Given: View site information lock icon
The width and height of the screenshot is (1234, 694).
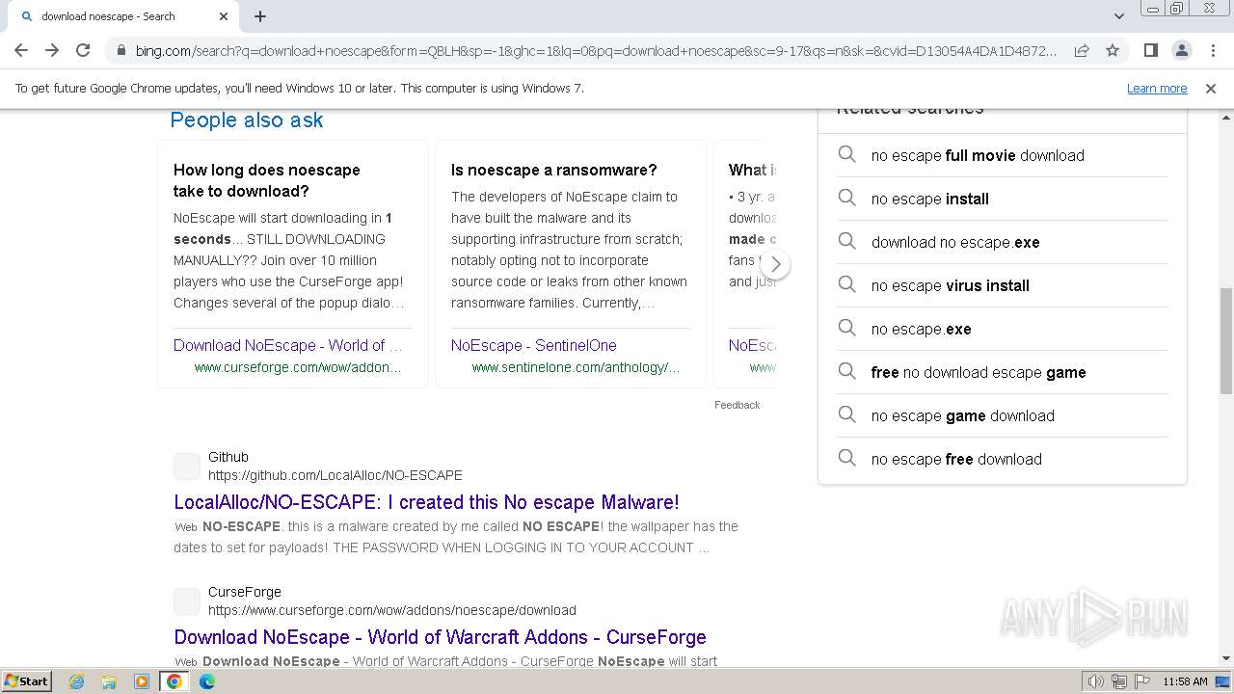Looking at the screenshot, I should [x=121, y=50].
